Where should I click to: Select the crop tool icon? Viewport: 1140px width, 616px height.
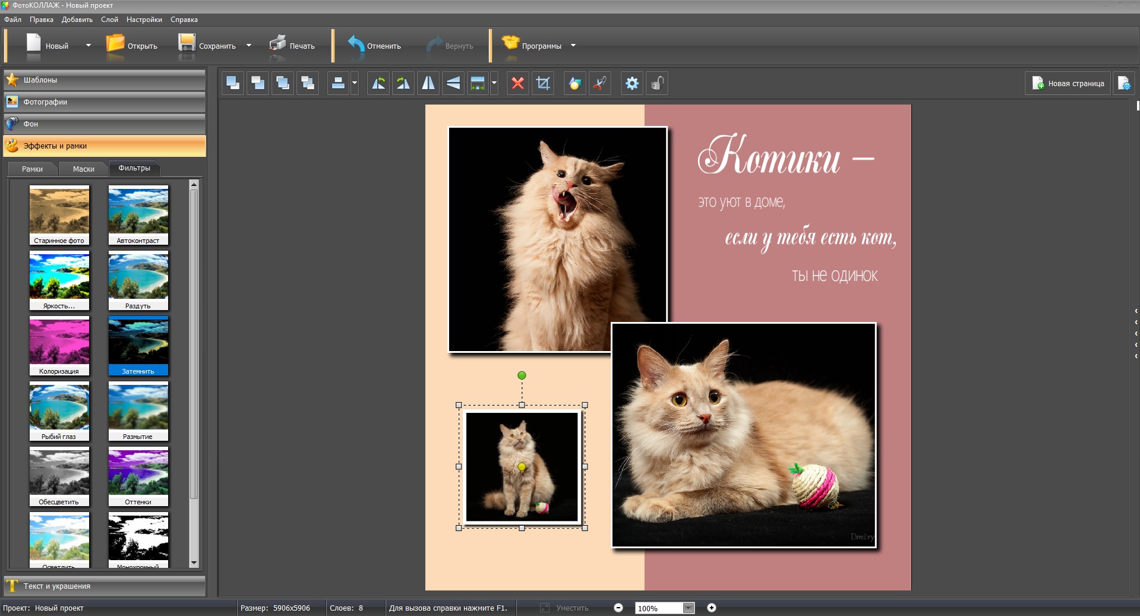(543, 83)
